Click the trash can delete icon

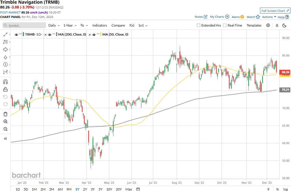5,114
